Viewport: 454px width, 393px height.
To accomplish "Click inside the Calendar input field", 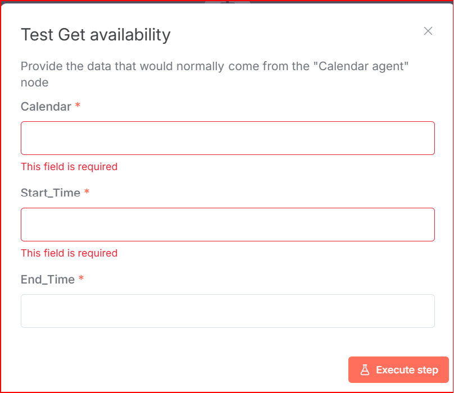I will (x=228, y=138).
